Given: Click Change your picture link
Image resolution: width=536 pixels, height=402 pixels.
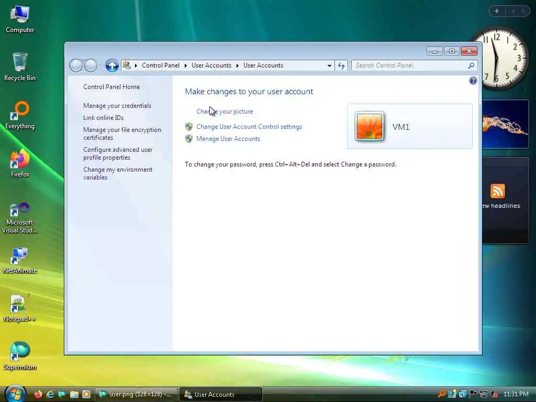Looking at the screenshot, I should tap(225, 111).
